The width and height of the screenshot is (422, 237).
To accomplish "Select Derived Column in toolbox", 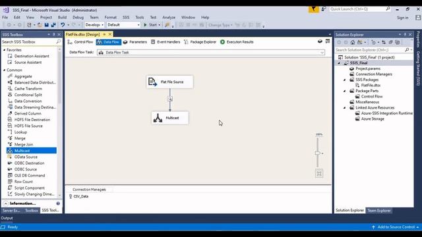I will tap(28, 113).
